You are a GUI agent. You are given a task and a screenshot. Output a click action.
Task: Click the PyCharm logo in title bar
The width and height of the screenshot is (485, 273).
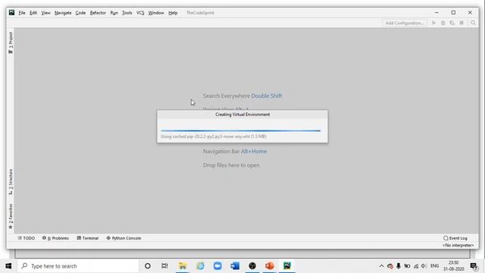[x=12, y=13]
